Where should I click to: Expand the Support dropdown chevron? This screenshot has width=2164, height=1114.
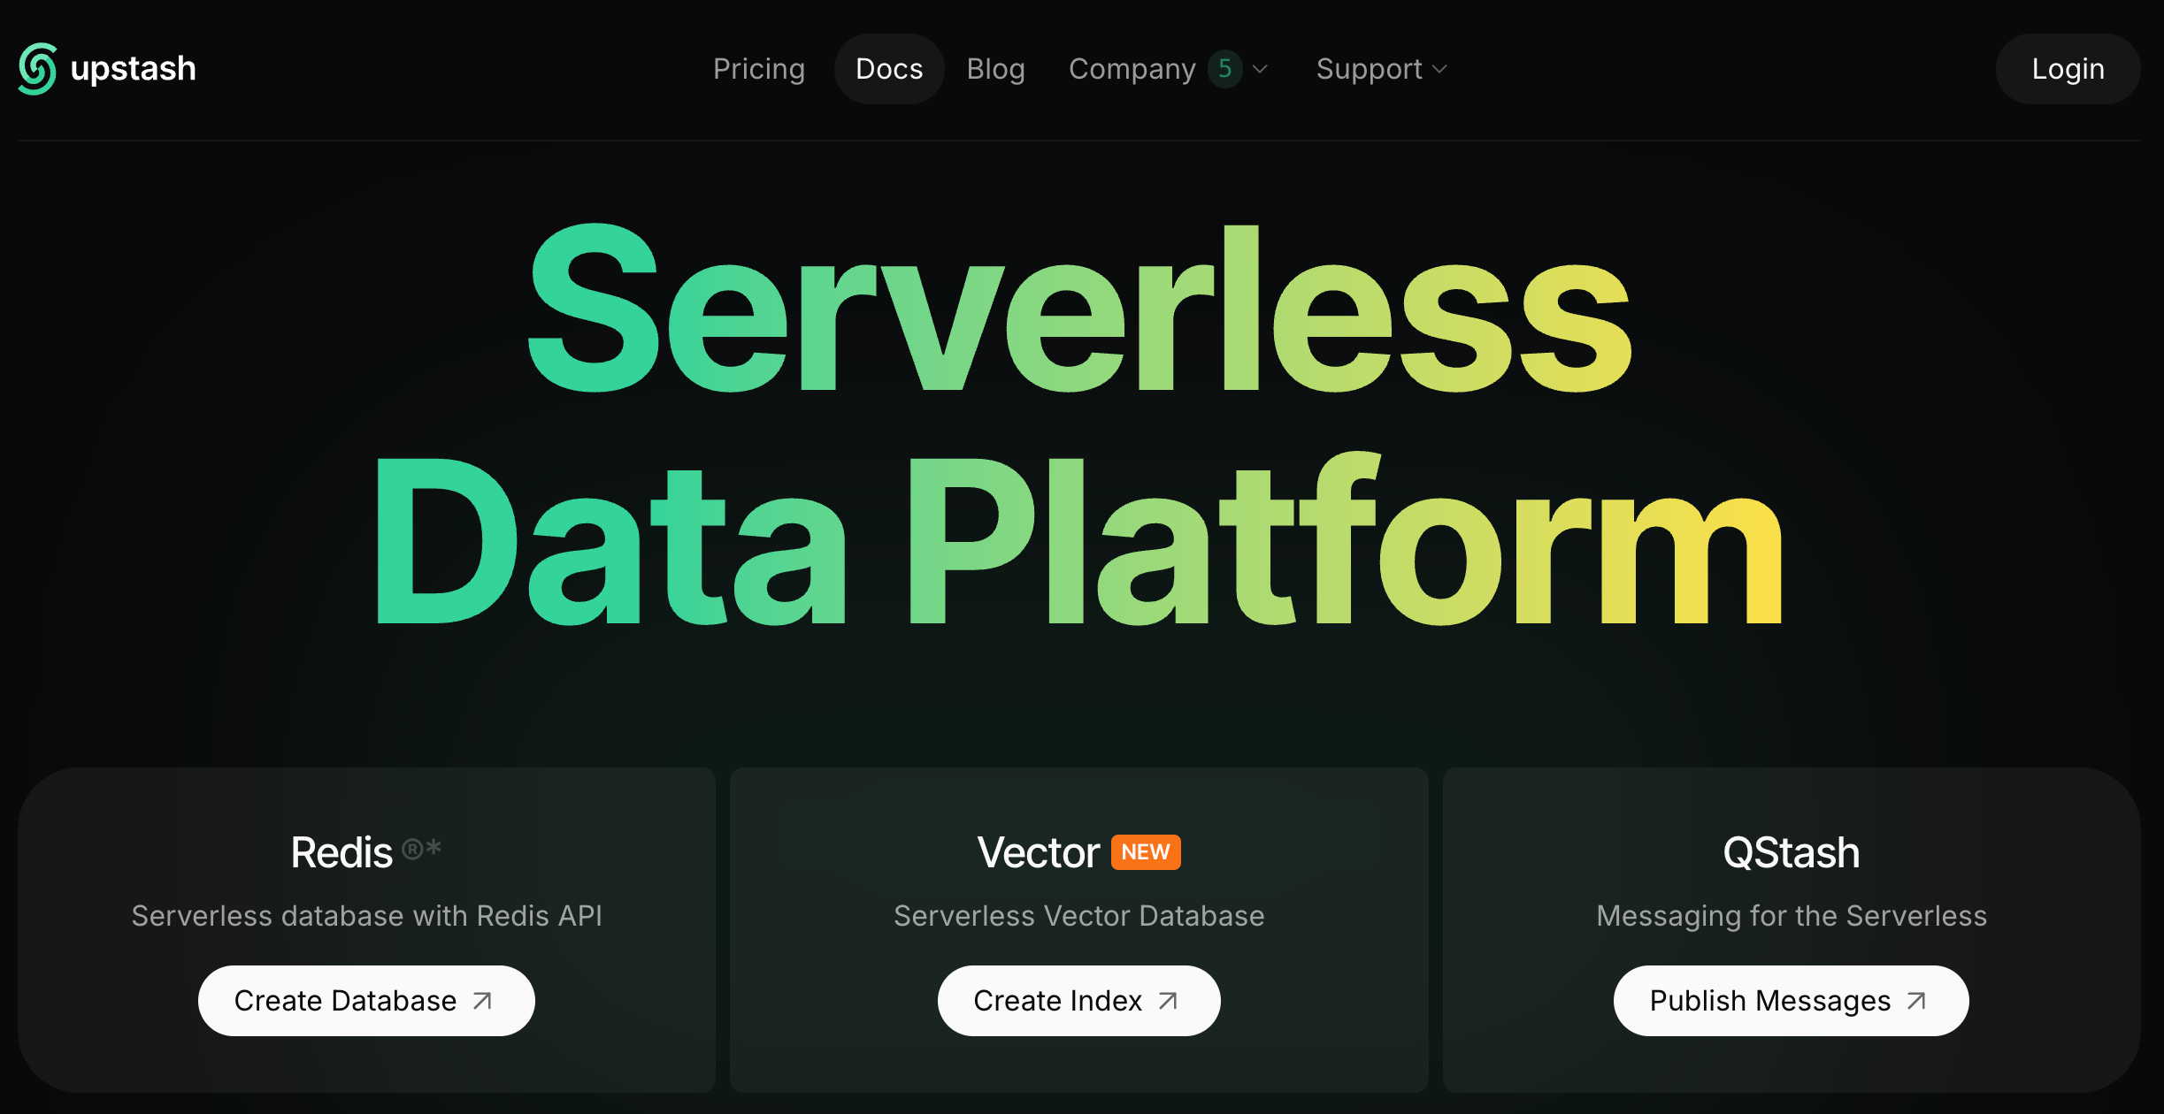(1439, 69)
